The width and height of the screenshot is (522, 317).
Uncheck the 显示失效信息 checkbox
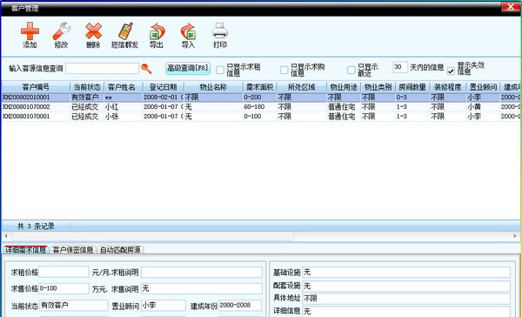[451, 71]
